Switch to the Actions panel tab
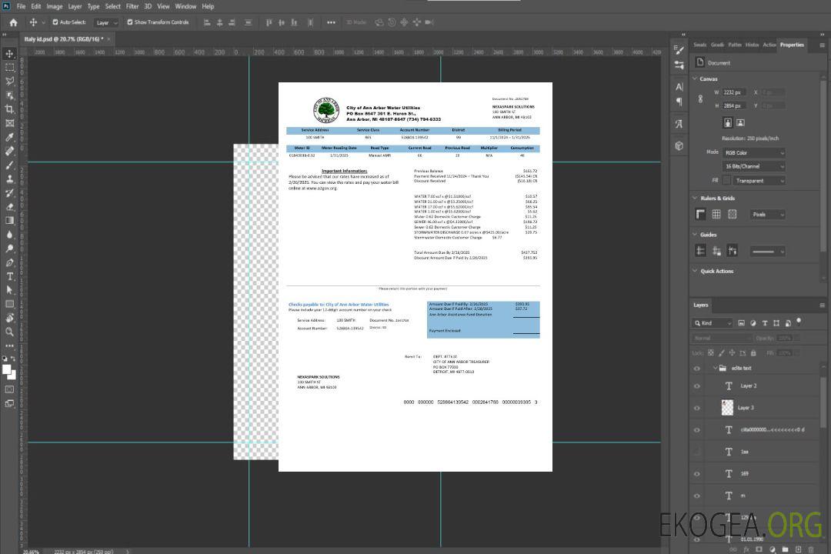 click(769, 45)
